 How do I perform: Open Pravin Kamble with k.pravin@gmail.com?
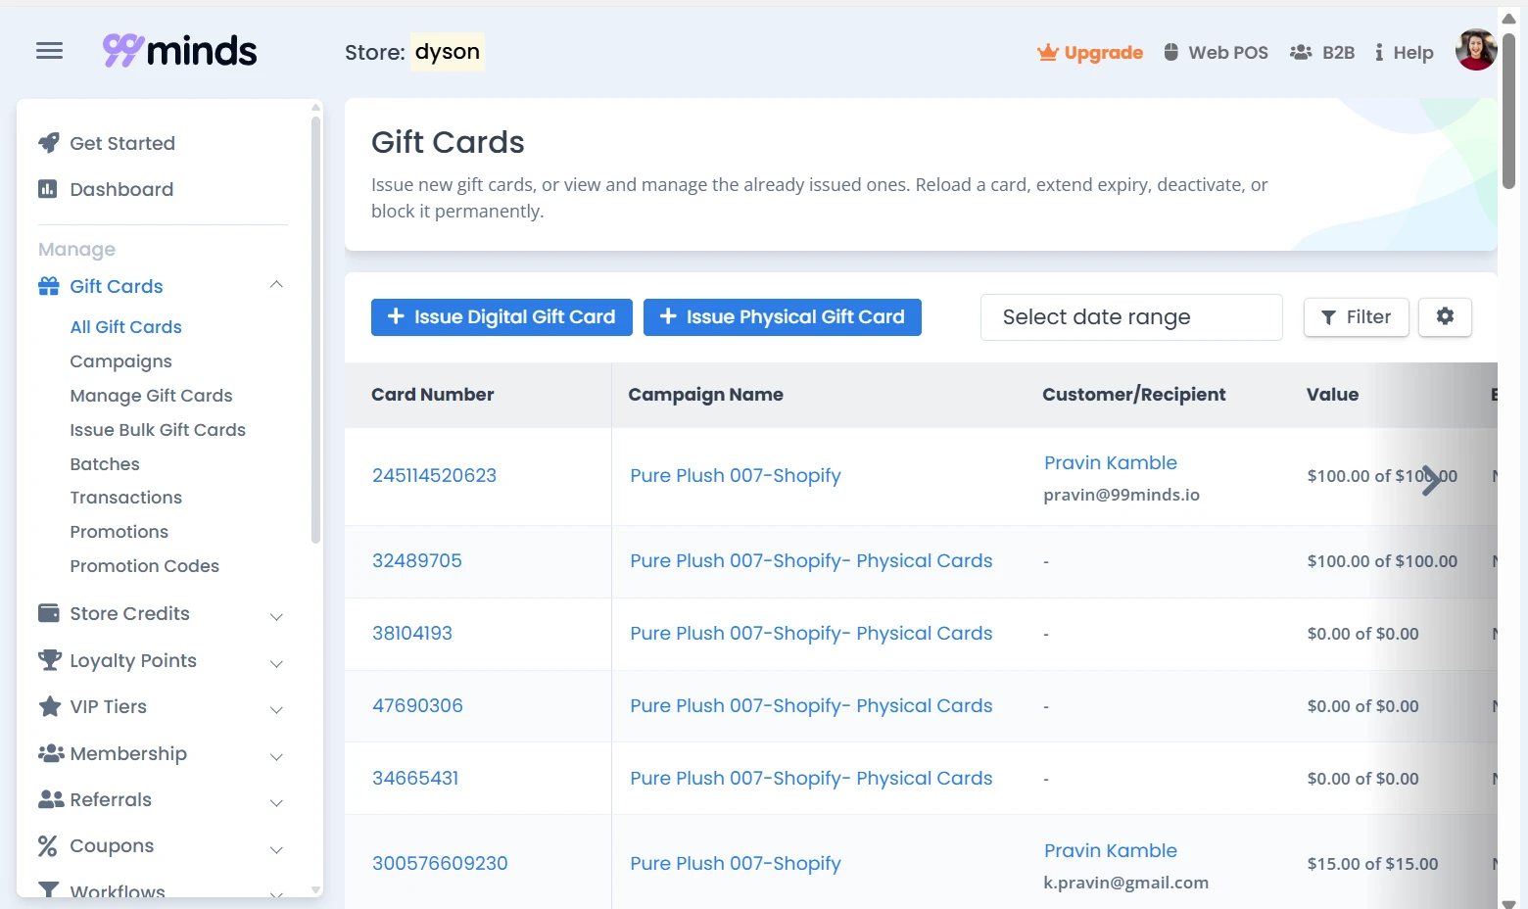click(x=1111, y=850)
